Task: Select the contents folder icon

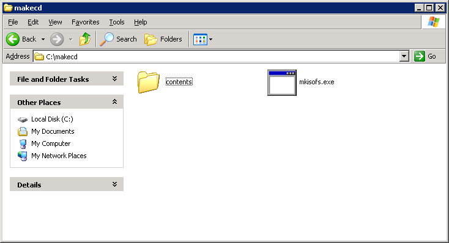Action: pos(148,82)
